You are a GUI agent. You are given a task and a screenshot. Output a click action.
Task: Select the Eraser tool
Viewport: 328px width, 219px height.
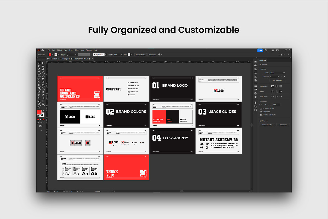43,79
